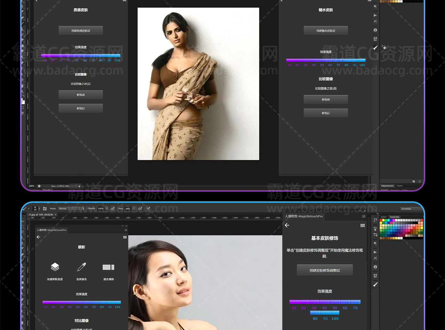
Task: Open hamburger menu in 基本皮肤修饰 panel
Action: pyautogui.click(x=363, y=226)
